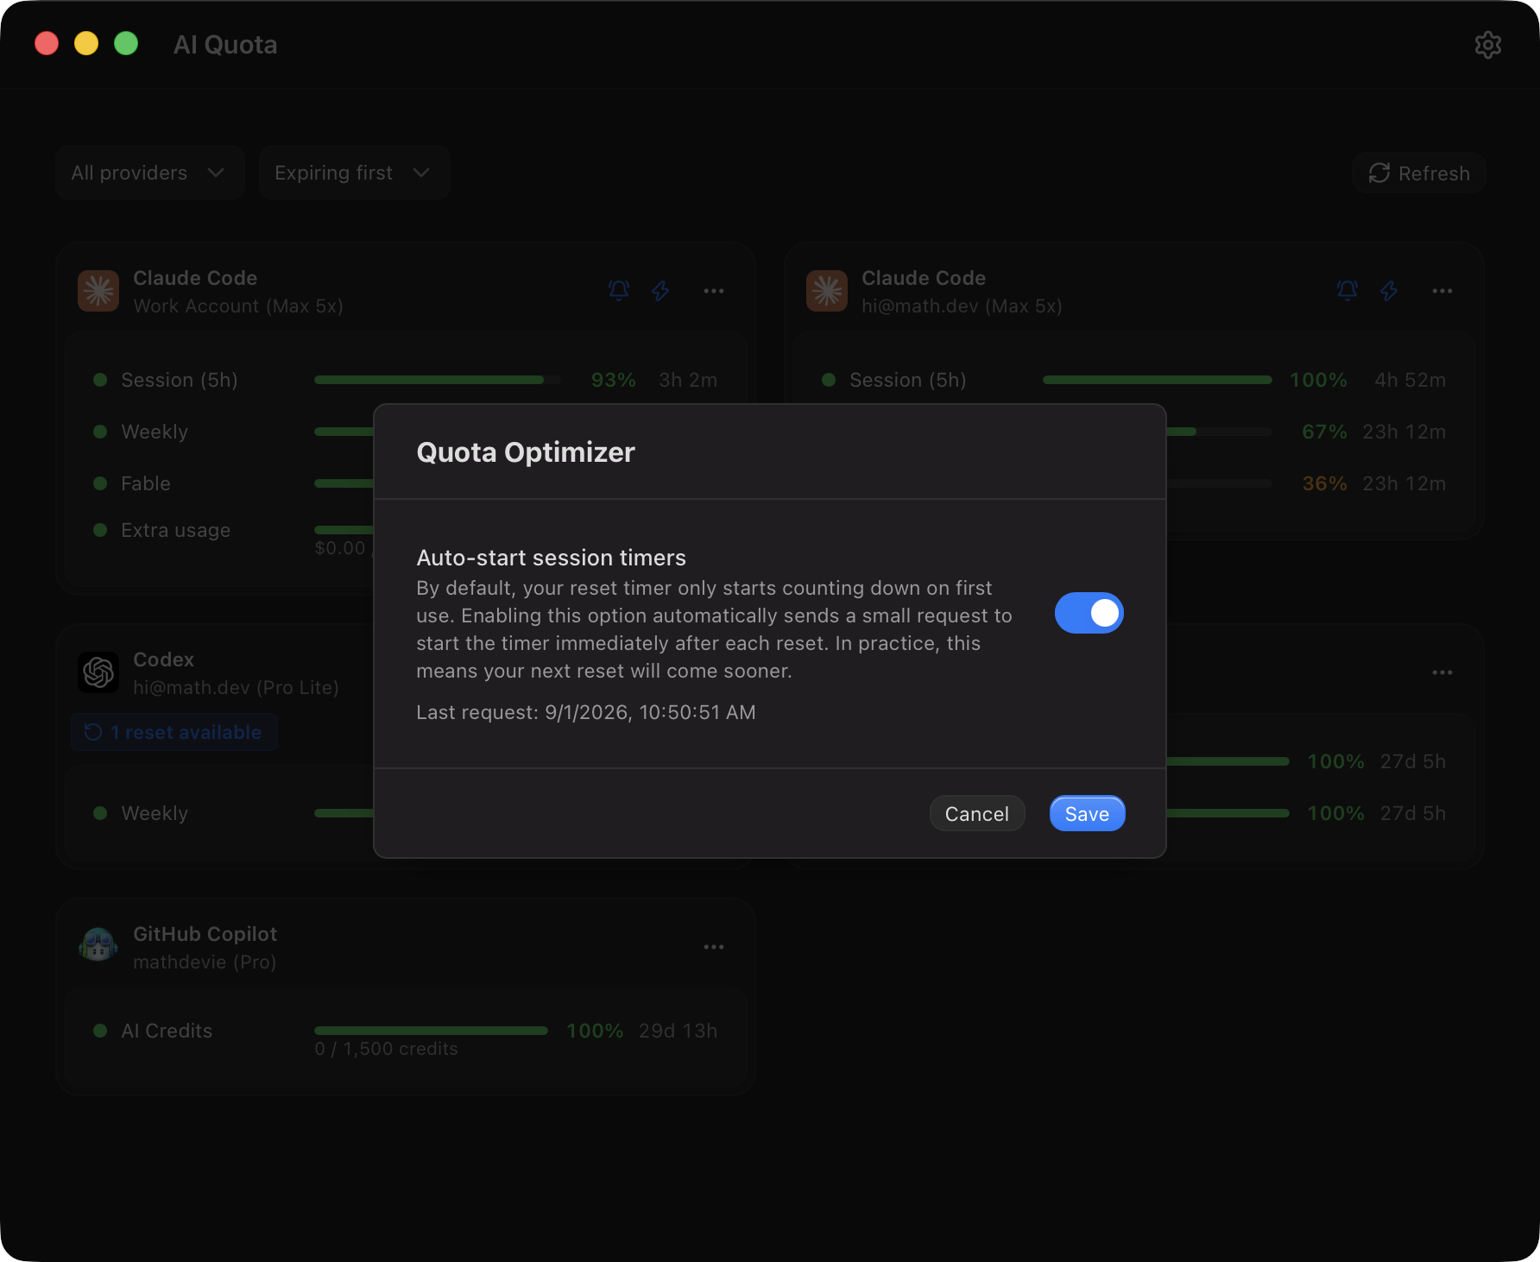Maximize the window with the green button

[x=126, y=43]
